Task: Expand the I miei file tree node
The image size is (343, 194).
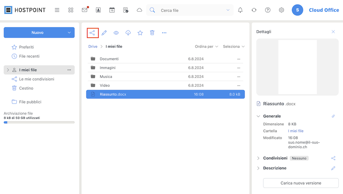Action: coord(8,70)
